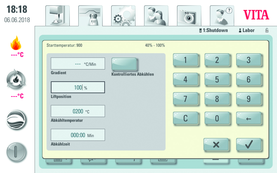Image resolution: width=277 pixels, height=173 pixels.
Task: Select the Gradient °C/Min field
Action: [x=78, y=64]
